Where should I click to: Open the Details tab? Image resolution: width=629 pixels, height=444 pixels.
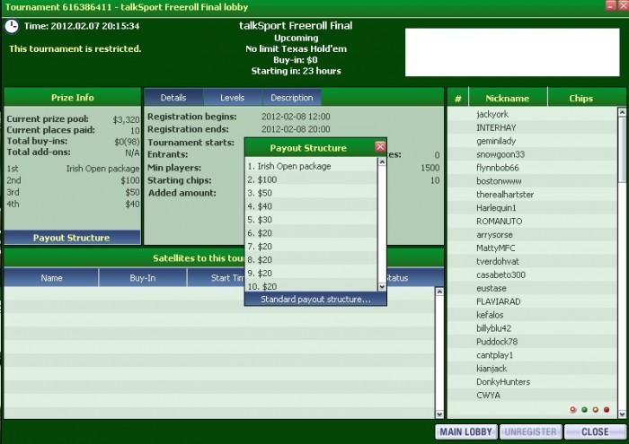pos(173,98)
